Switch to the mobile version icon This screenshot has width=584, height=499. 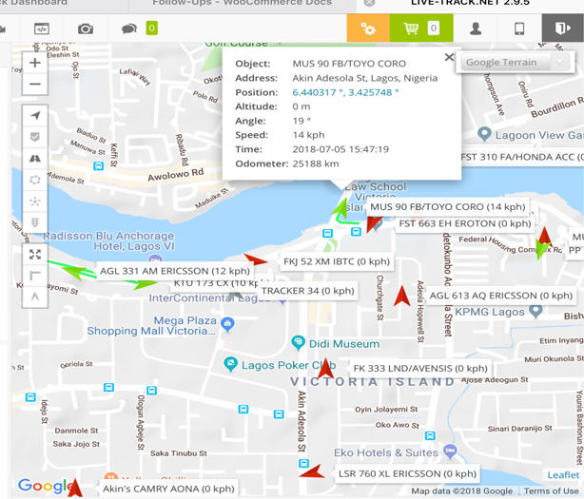(x=519, y=29)
